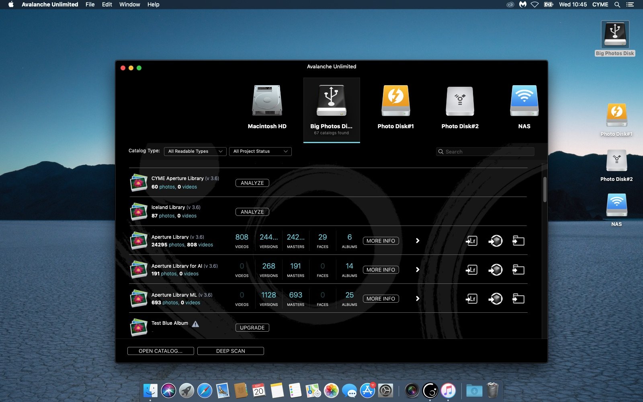Viewport: 643px width, 402px height.
Task: Click folder export icon for Aperture Library for AI
Action: [x=518, y=270]
